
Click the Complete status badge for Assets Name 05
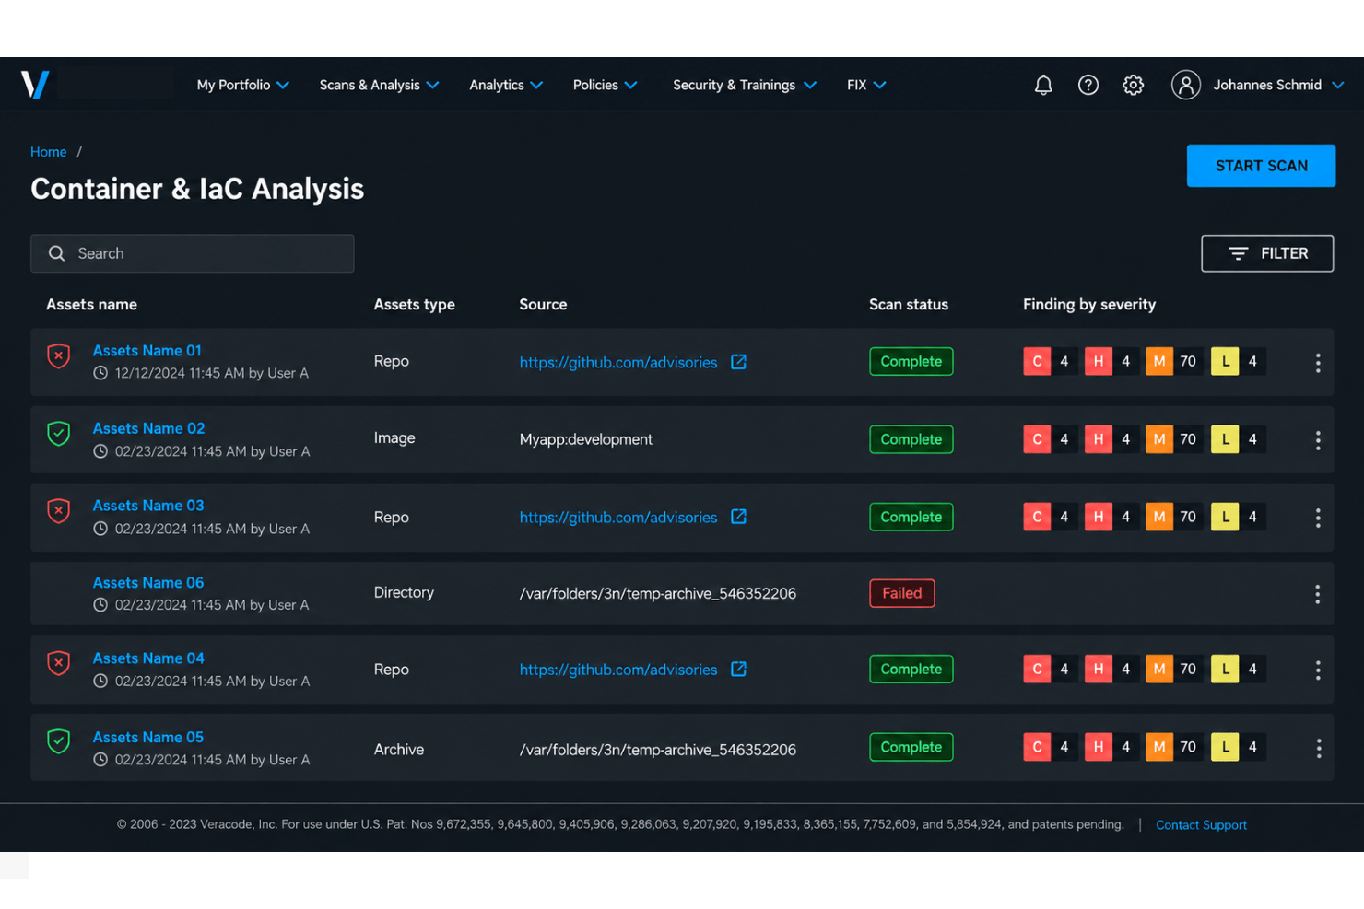click(911, 747)
